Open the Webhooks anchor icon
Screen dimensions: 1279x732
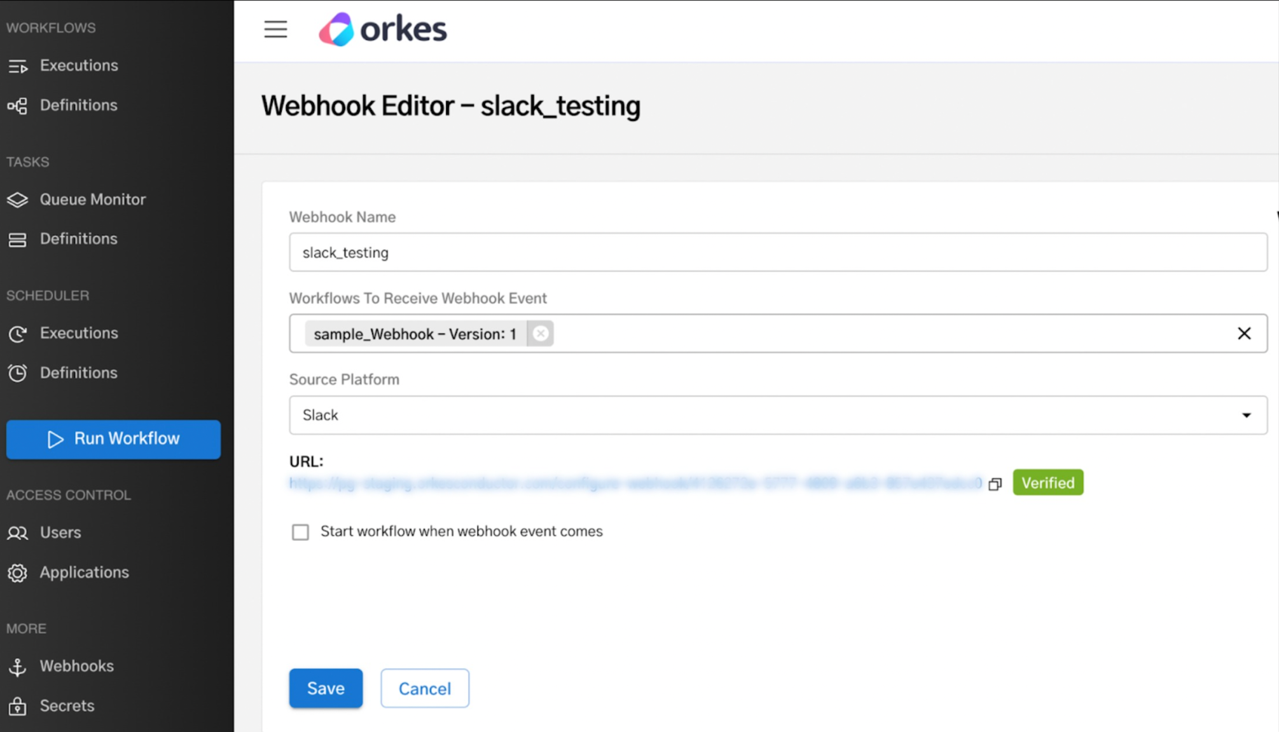coord(18,666)
